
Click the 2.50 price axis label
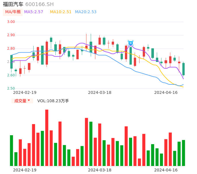[11, 88]
